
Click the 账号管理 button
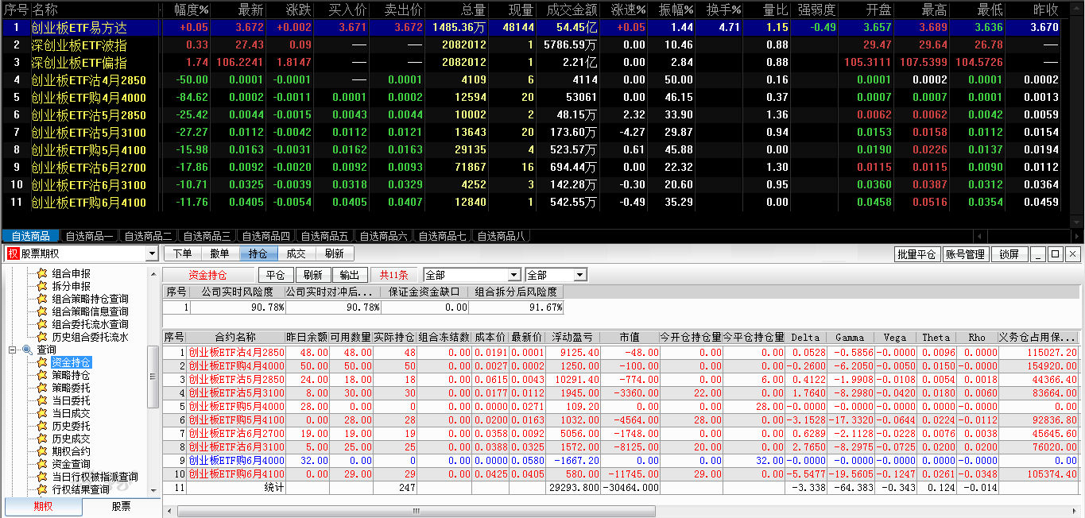point(965,254)
